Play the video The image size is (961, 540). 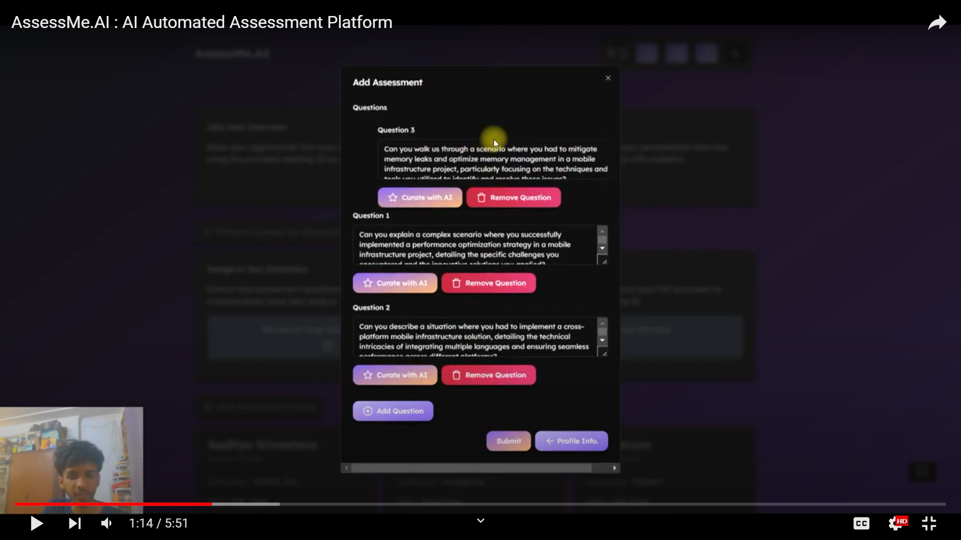37,523
